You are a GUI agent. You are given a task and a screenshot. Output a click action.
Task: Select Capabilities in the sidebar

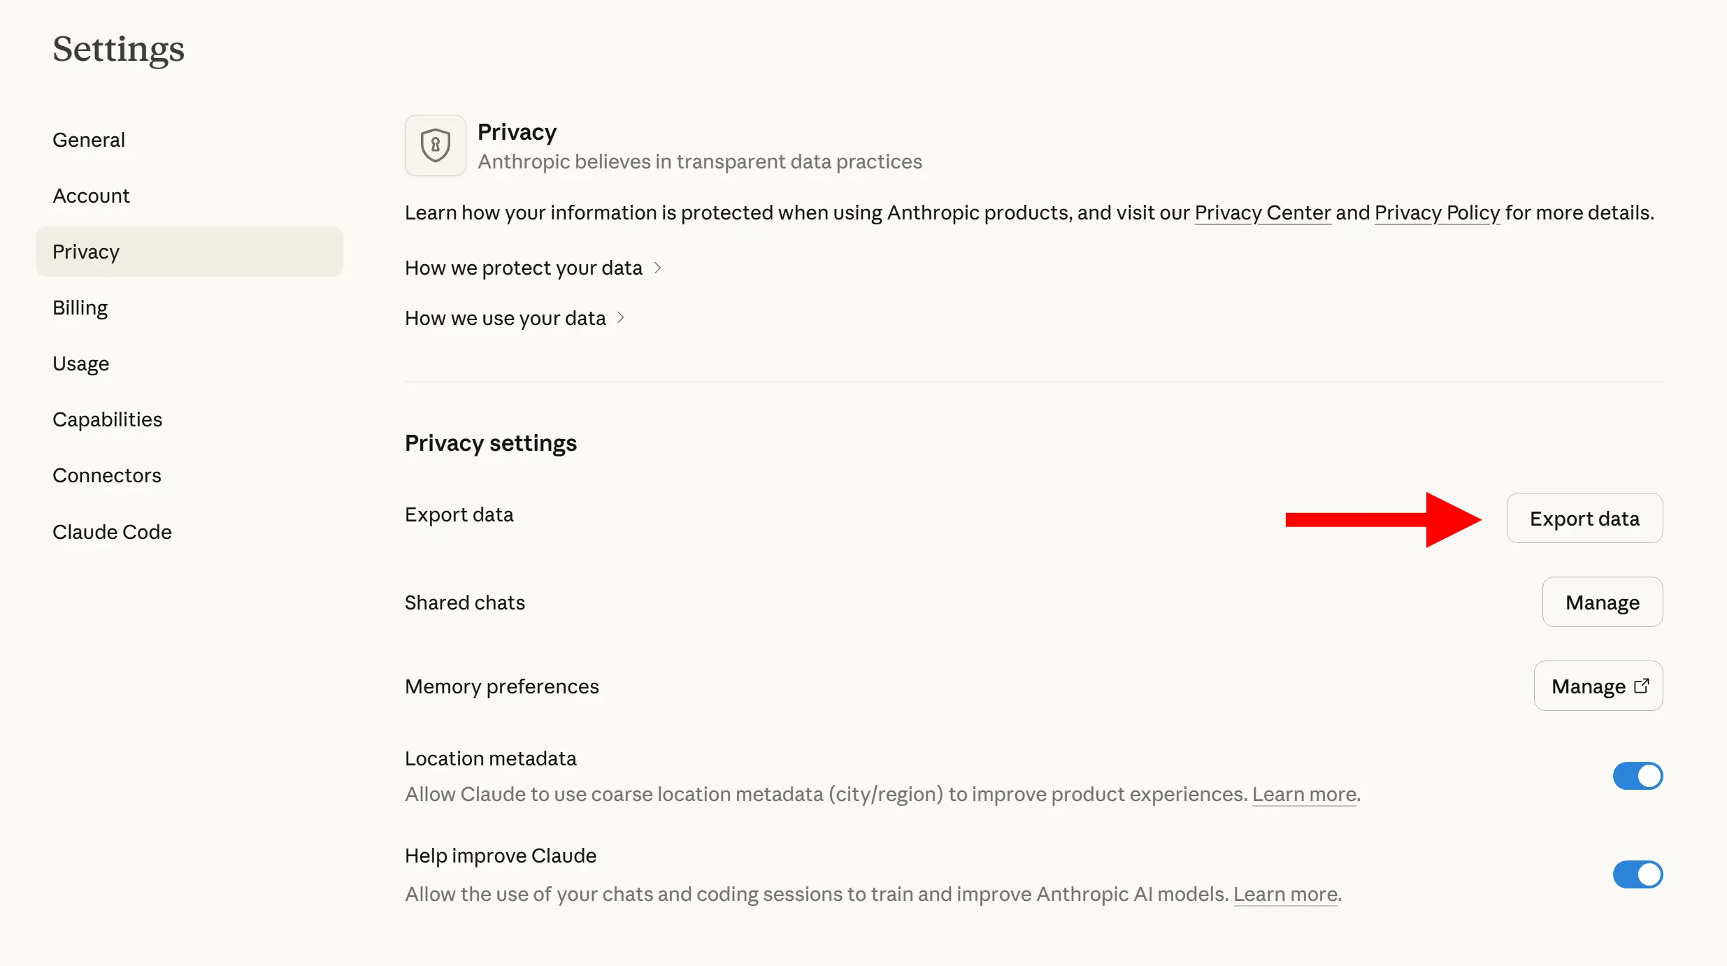pyautogui.click(x=107, y=419)
